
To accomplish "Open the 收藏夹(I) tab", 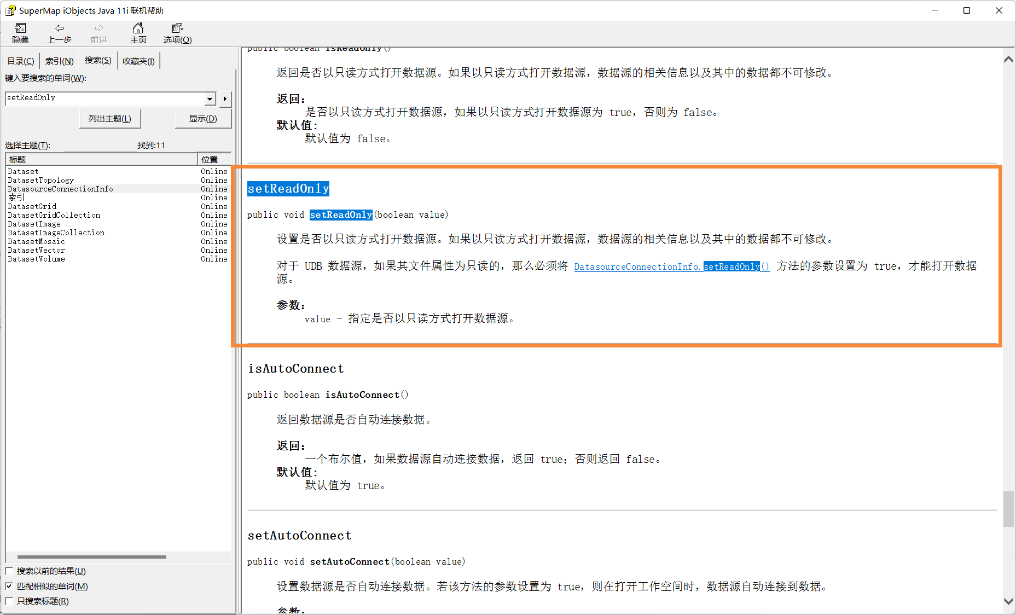I will (138, 61).
